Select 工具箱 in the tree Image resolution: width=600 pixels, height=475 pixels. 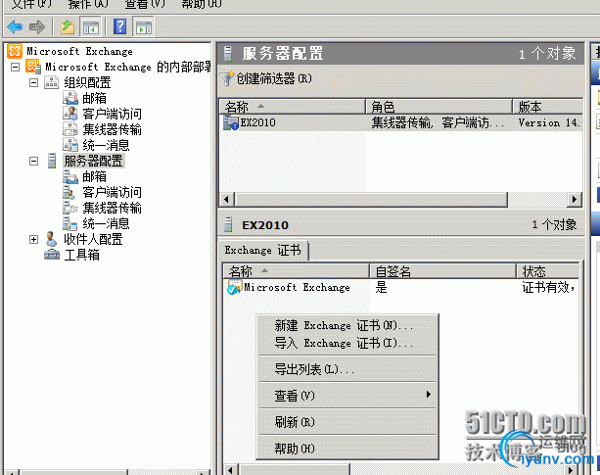coord(82,255)
